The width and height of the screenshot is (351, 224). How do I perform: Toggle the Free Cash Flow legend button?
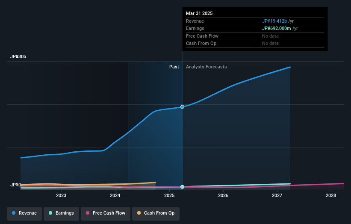click(x=106, y=213)
